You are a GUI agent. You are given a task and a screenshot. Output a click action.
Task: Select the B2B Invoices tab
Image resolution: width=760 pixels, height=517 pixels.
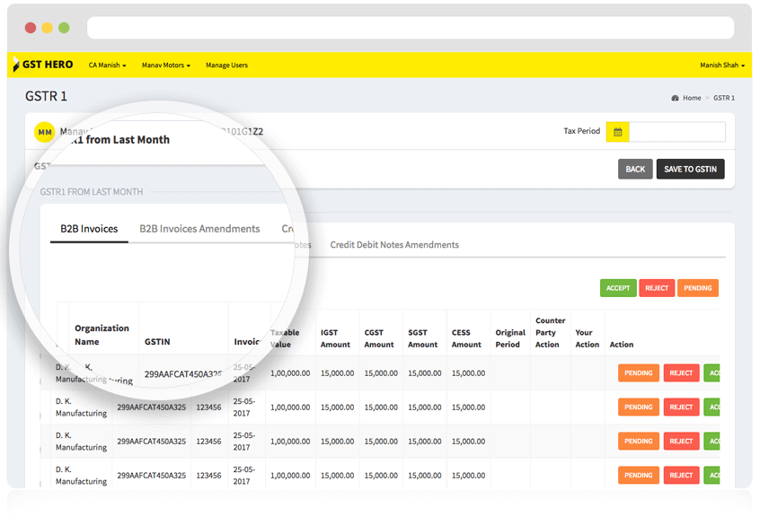89,229
